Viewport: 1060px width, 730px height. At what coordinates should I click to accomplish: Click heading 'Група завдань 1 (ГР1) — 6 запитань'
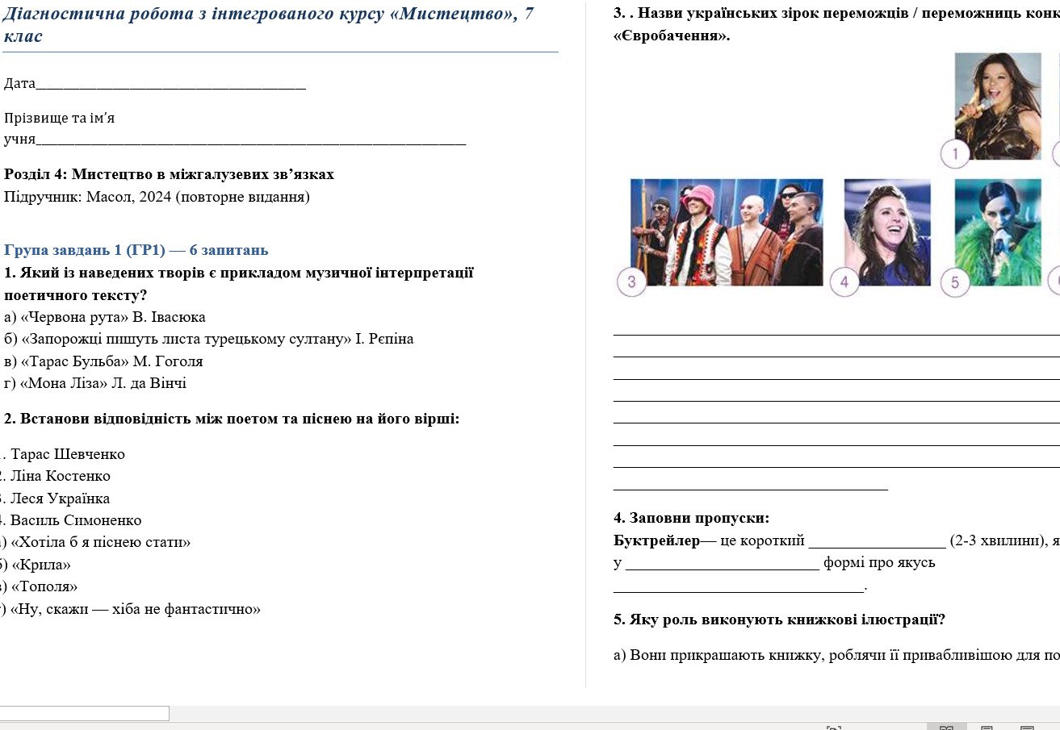136,250
